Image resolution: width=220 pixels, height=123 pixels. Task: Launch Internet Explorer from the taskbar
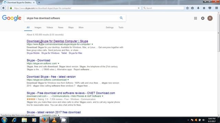(x=14, y=120)
